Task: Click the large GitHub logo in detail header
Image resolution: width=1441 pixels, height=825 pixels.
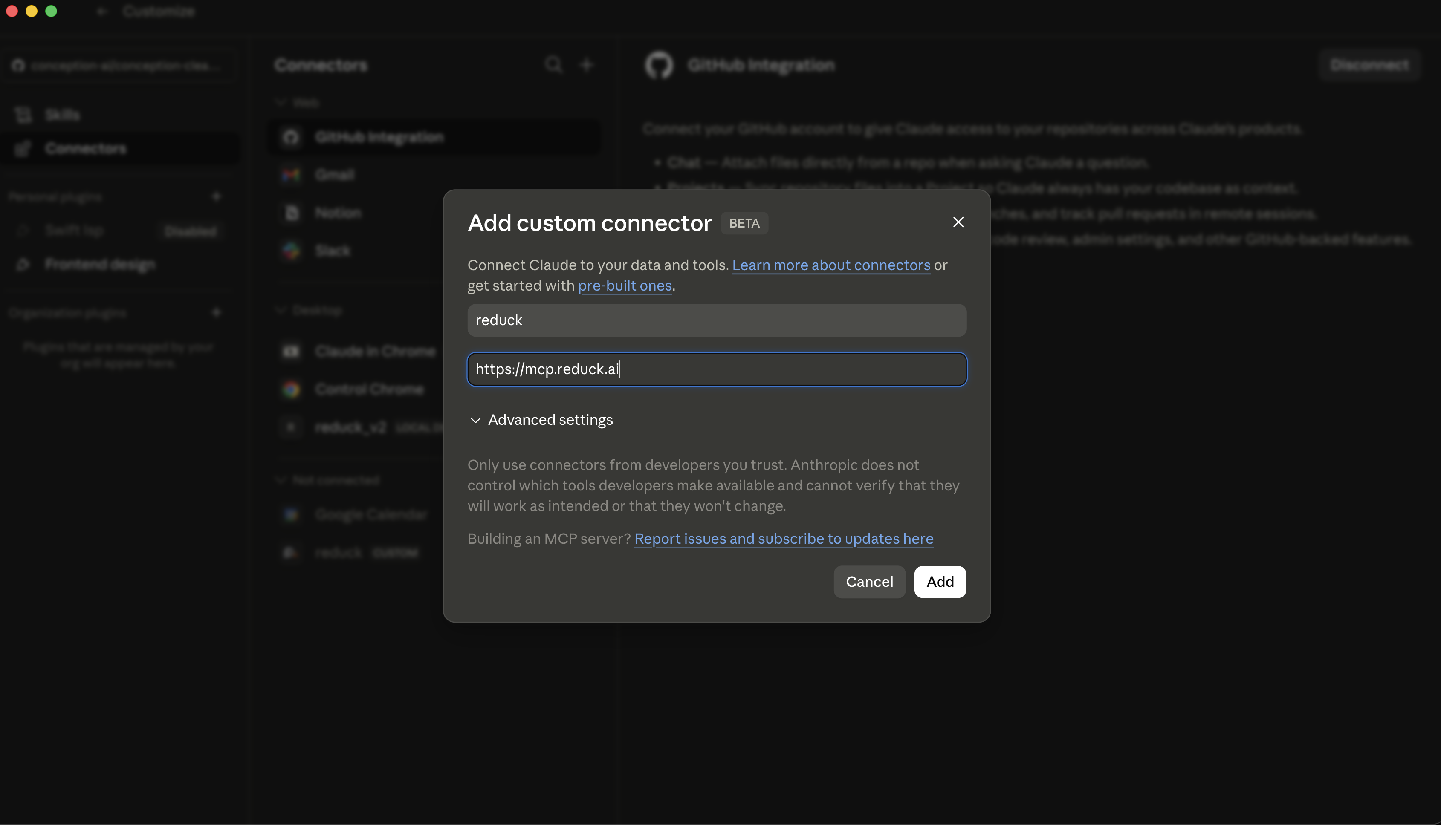Action: [659, 65]
